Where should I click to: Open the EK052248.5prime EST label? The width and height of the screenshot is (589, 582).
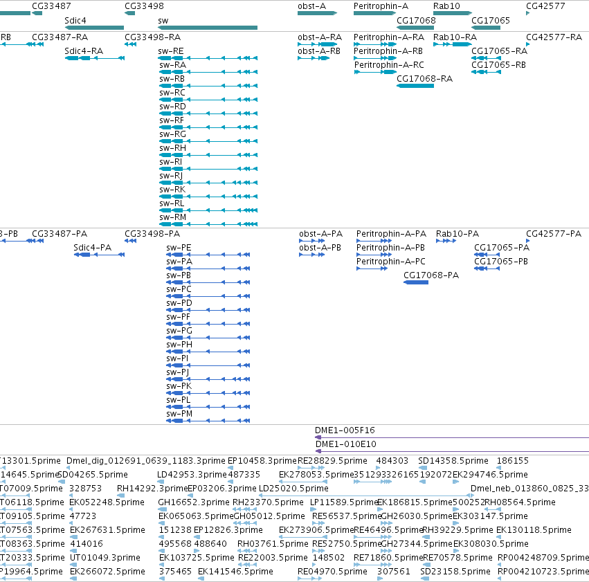point(107,502)
